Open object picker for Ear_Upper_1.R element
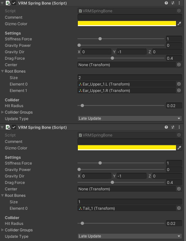 pyautogui.click(x=179, y=90)
